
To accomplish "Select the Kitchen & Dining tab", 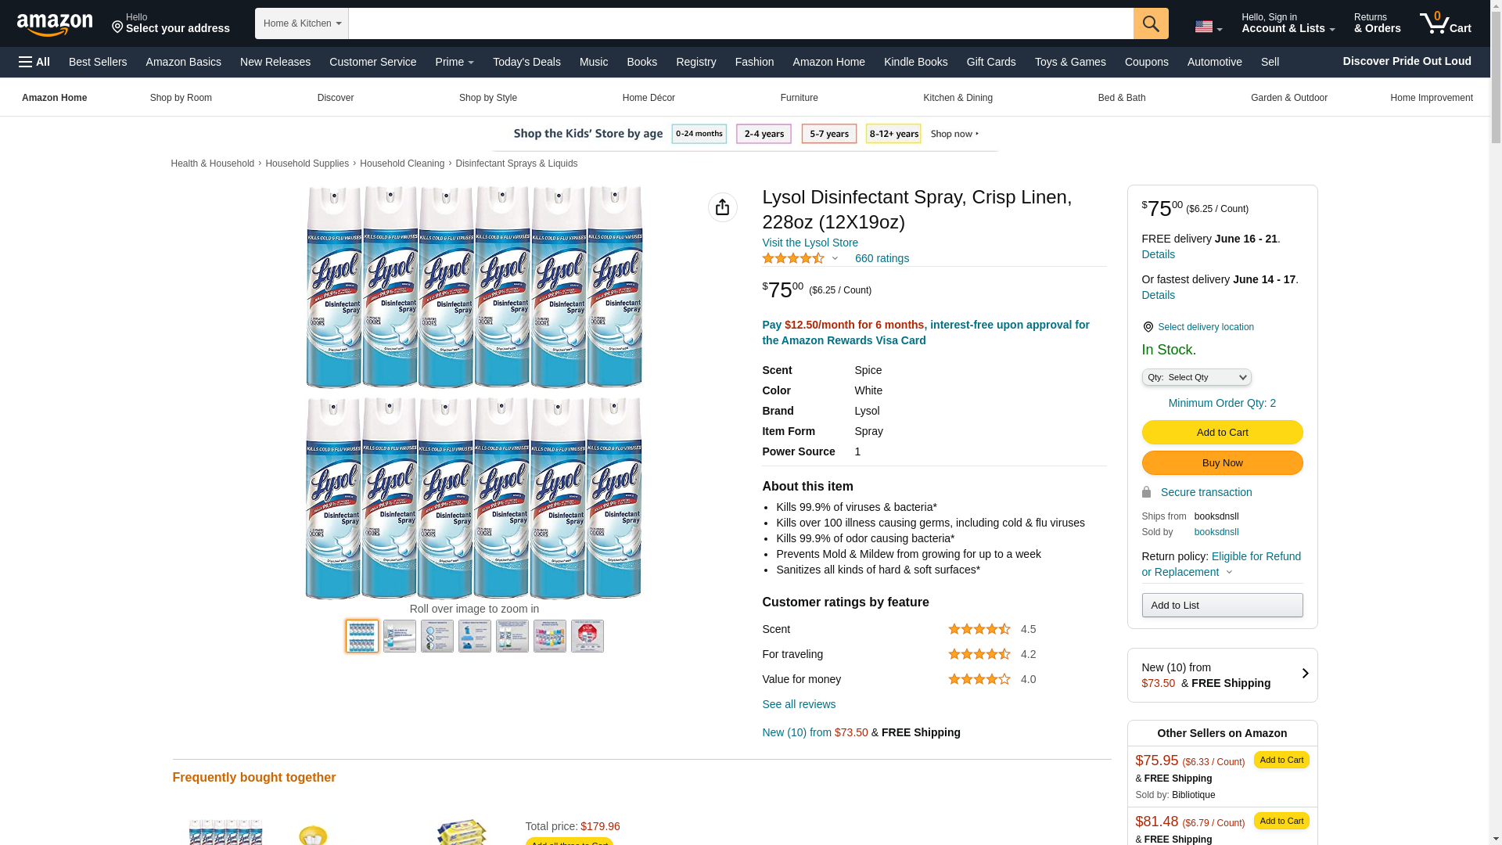I will [x=958, y=98].
